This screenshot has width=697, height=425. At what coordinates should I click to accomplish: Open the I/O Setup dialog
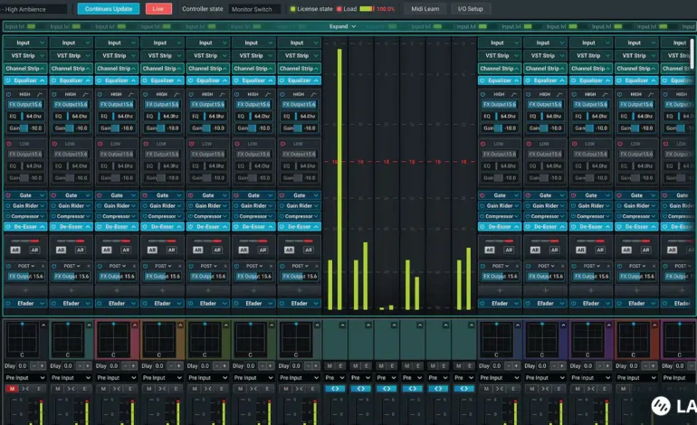[x=470, y=8]
